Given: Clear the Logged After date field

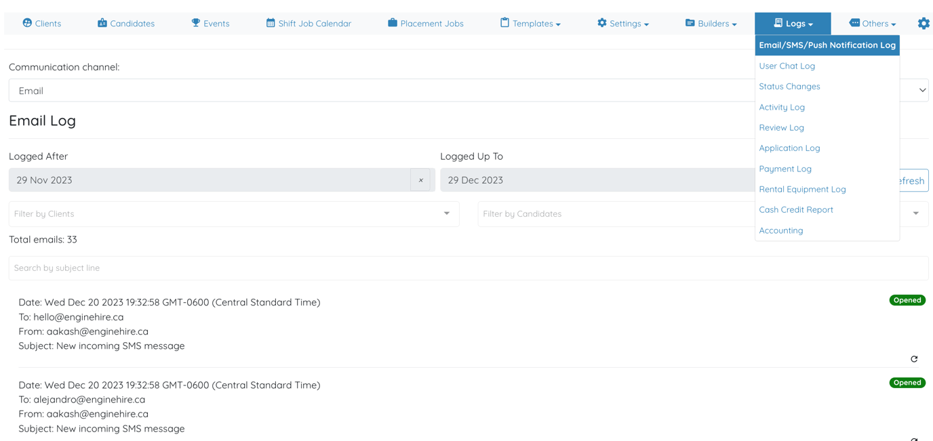Looking at the screenshot, I should point(421,180).
